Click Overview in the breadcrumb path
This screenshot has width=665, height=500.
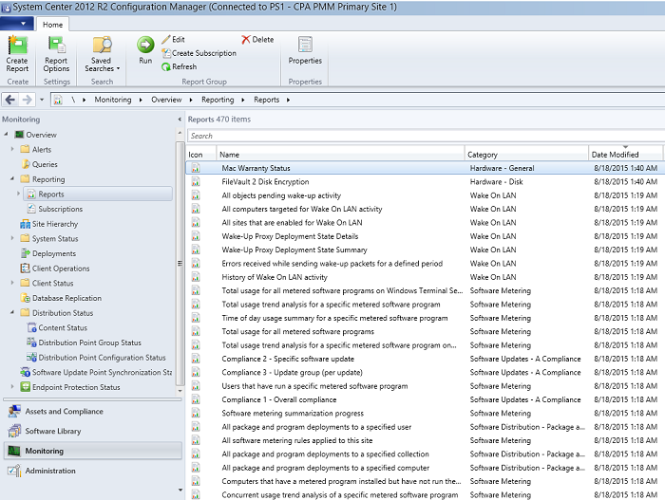click(x=166, y=100)
